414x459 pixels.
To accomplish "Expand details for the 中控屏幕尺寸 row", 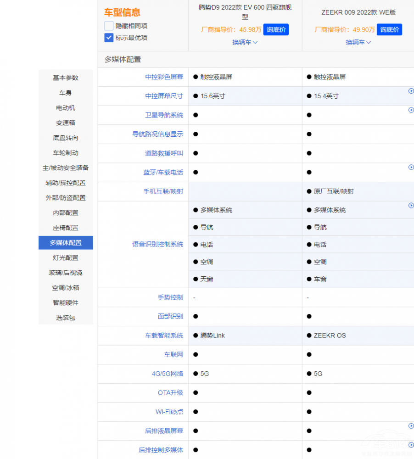I will tap(412, 91).
